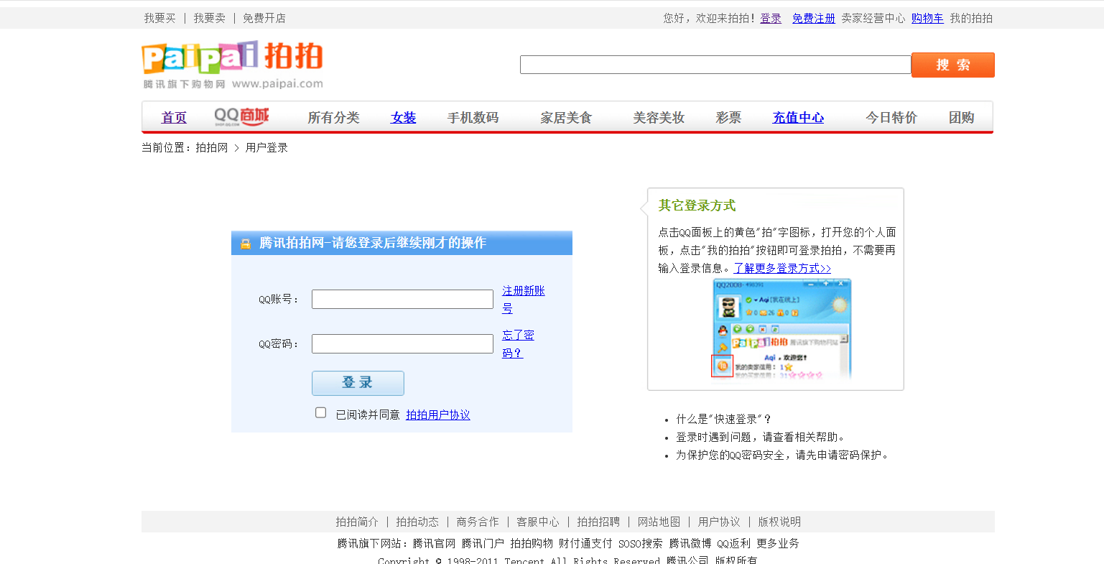Select 团购 in navigation bar
Image resolution: width=1104 pixels, height=564 pixels.
(962, 117)
